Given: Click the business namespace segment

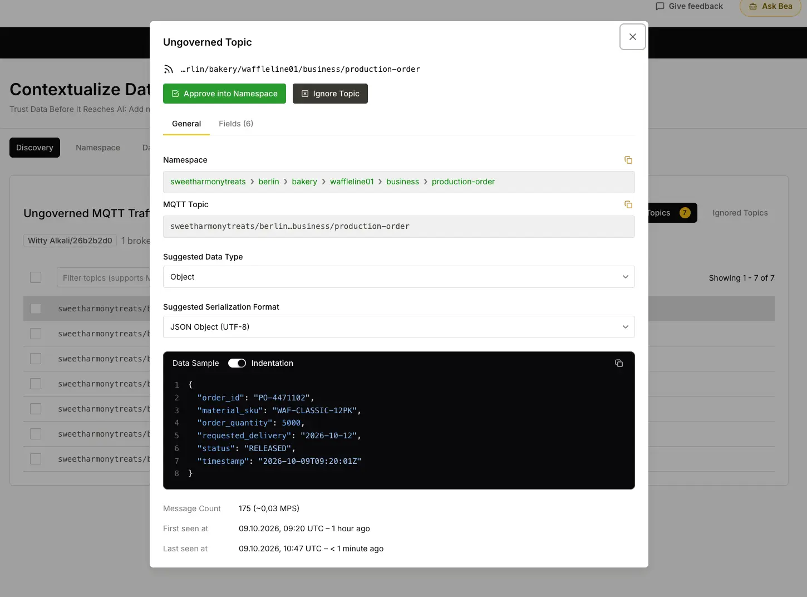Looking at the screenshot, I should [x=402, y=182].
